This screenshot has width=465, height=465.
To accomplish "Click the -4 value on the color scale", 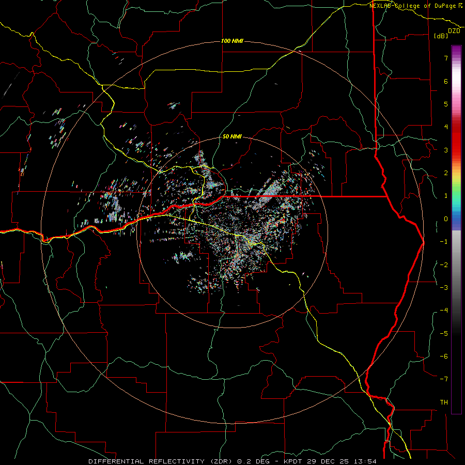I will [444, 311].
